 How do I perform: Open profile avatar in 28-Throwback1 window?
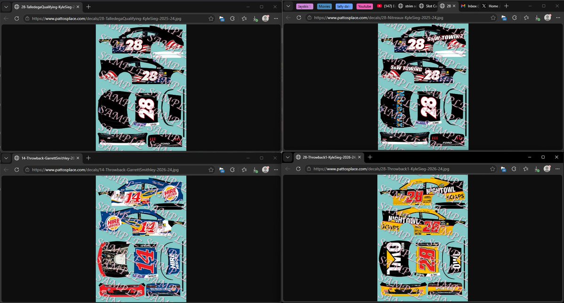click(547, 169)
